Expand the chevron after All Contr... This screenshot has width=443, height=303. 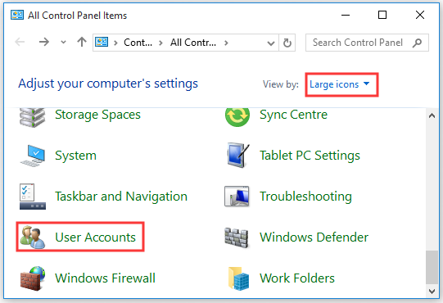point(226,43)
